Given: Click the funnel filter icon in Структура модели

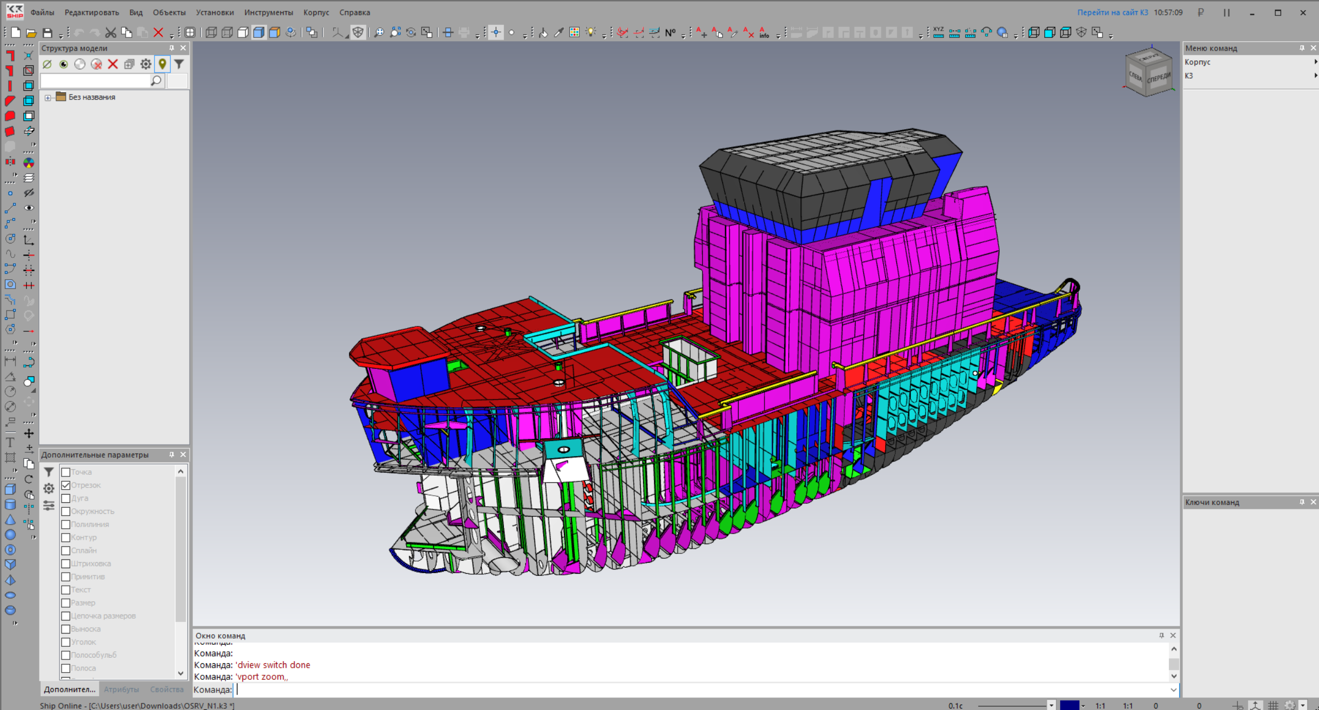Looking at the screenshot, I should coord(179,64).
